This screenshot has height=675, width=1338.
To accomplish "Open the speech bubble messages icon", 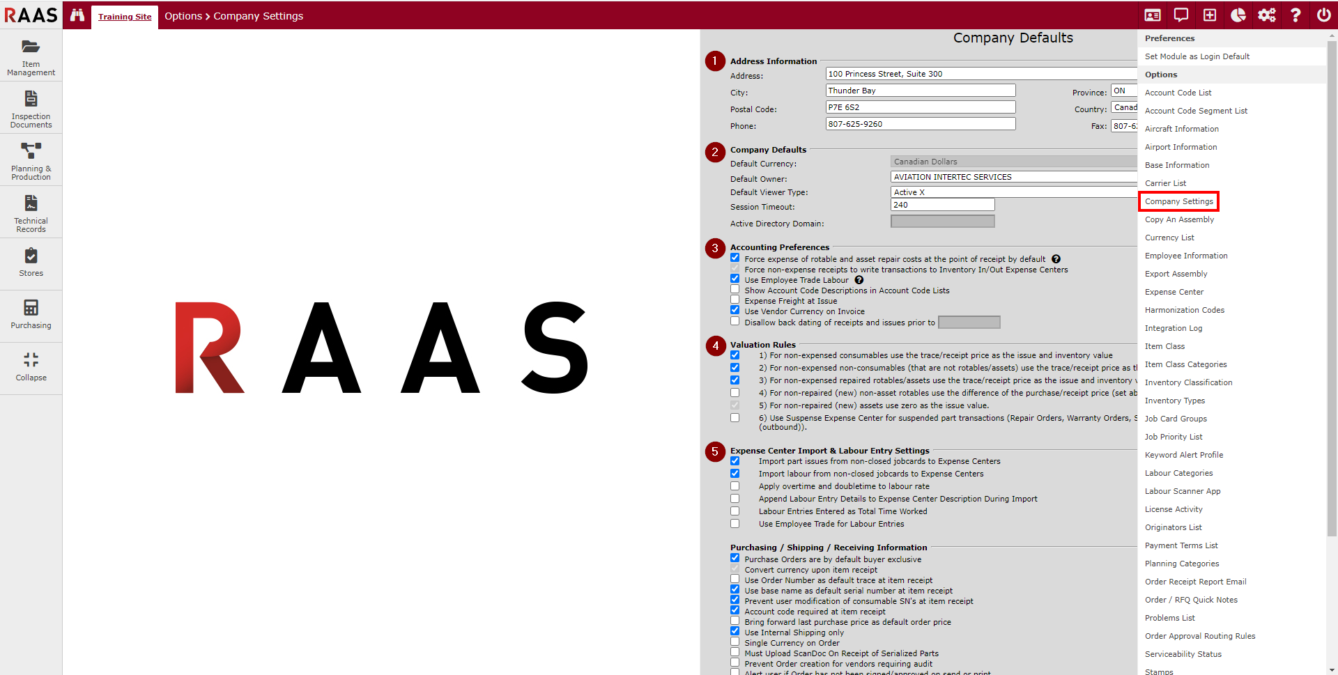I will coord(1181,15).
